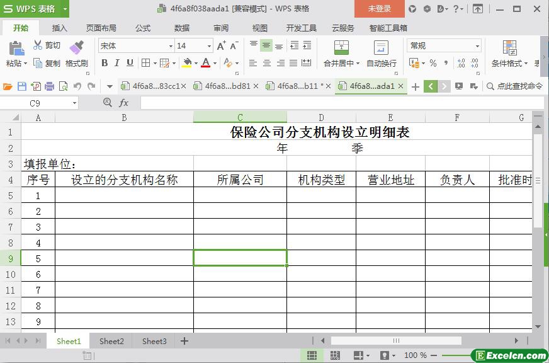Screen dimensions: 549x363
Task: Click the Conditional Formatting icon
Action: (509, 48)
